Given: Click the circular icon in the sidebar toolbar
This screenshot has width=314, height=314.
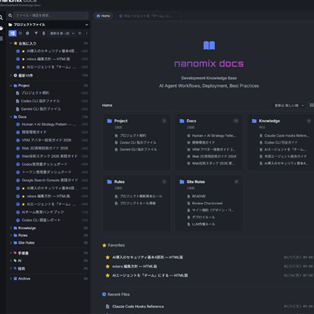Looking at the screenshot, I should (28, 33).
